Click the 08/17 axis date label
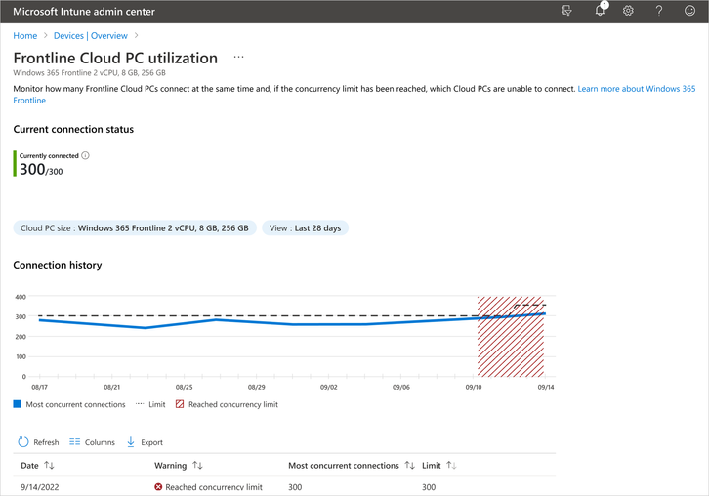The image size is (709, 496). [39, 387]
